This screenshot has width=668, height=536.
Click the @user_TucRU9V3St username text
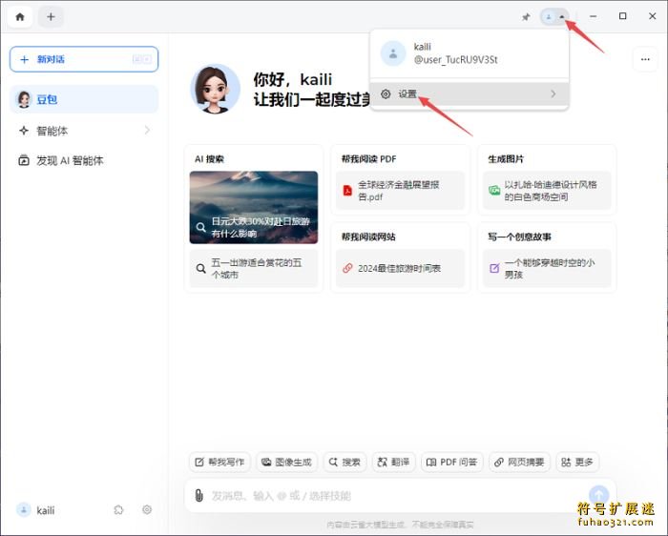(455, 60)
